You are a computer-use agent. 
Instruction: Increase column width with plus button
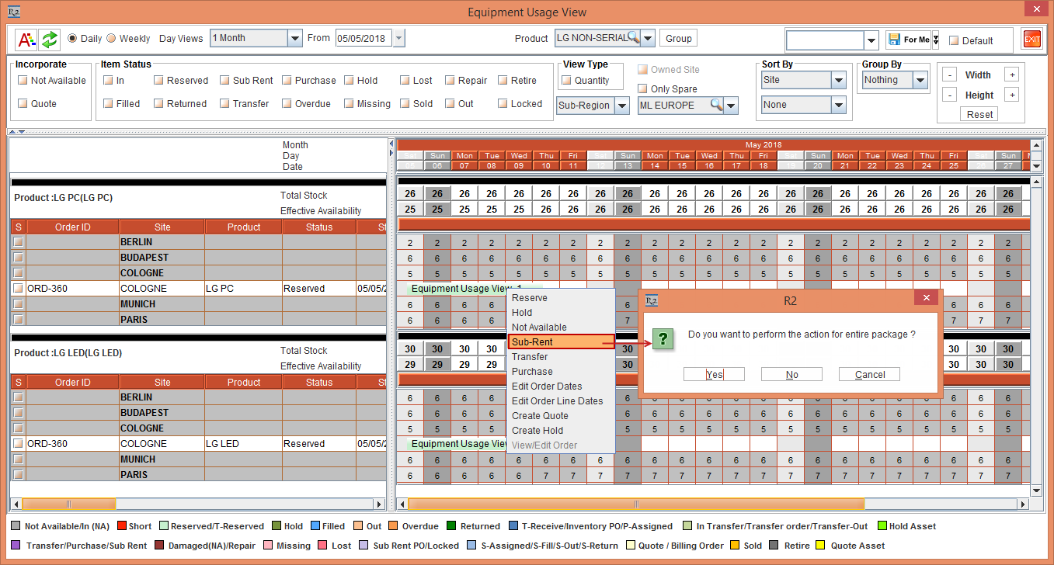pyautogui.click(x=1011, y=75)
